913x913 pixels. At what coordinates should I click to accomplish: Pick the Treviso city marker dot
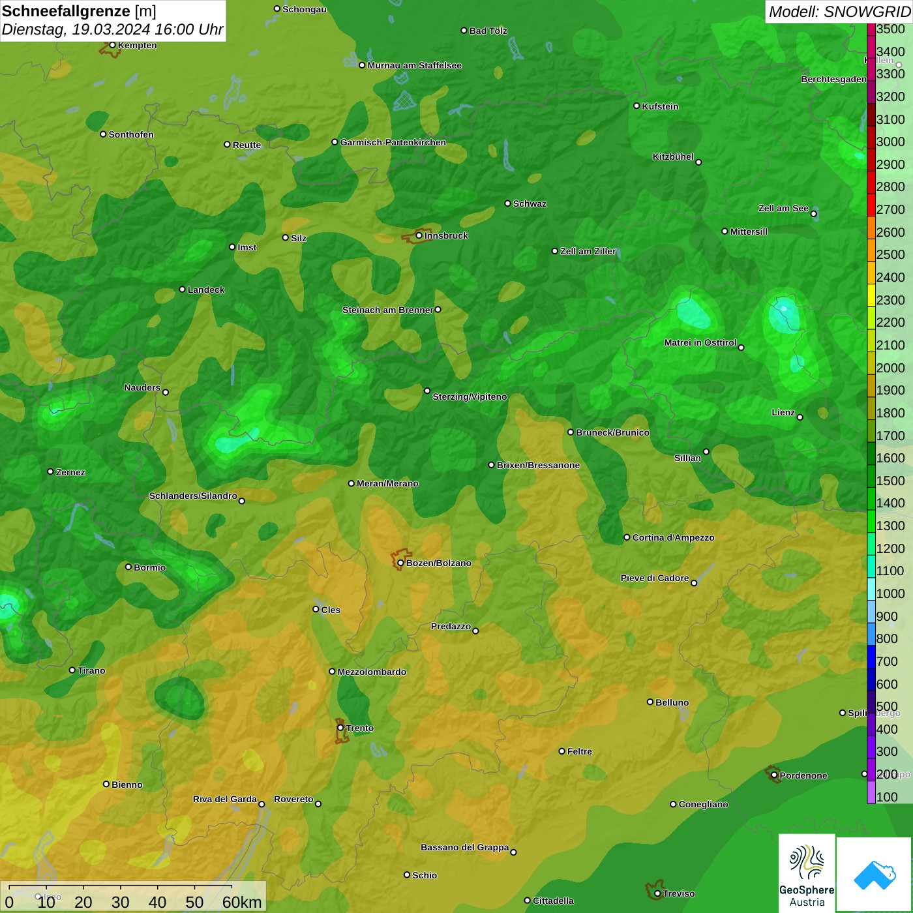coord(657,893)
